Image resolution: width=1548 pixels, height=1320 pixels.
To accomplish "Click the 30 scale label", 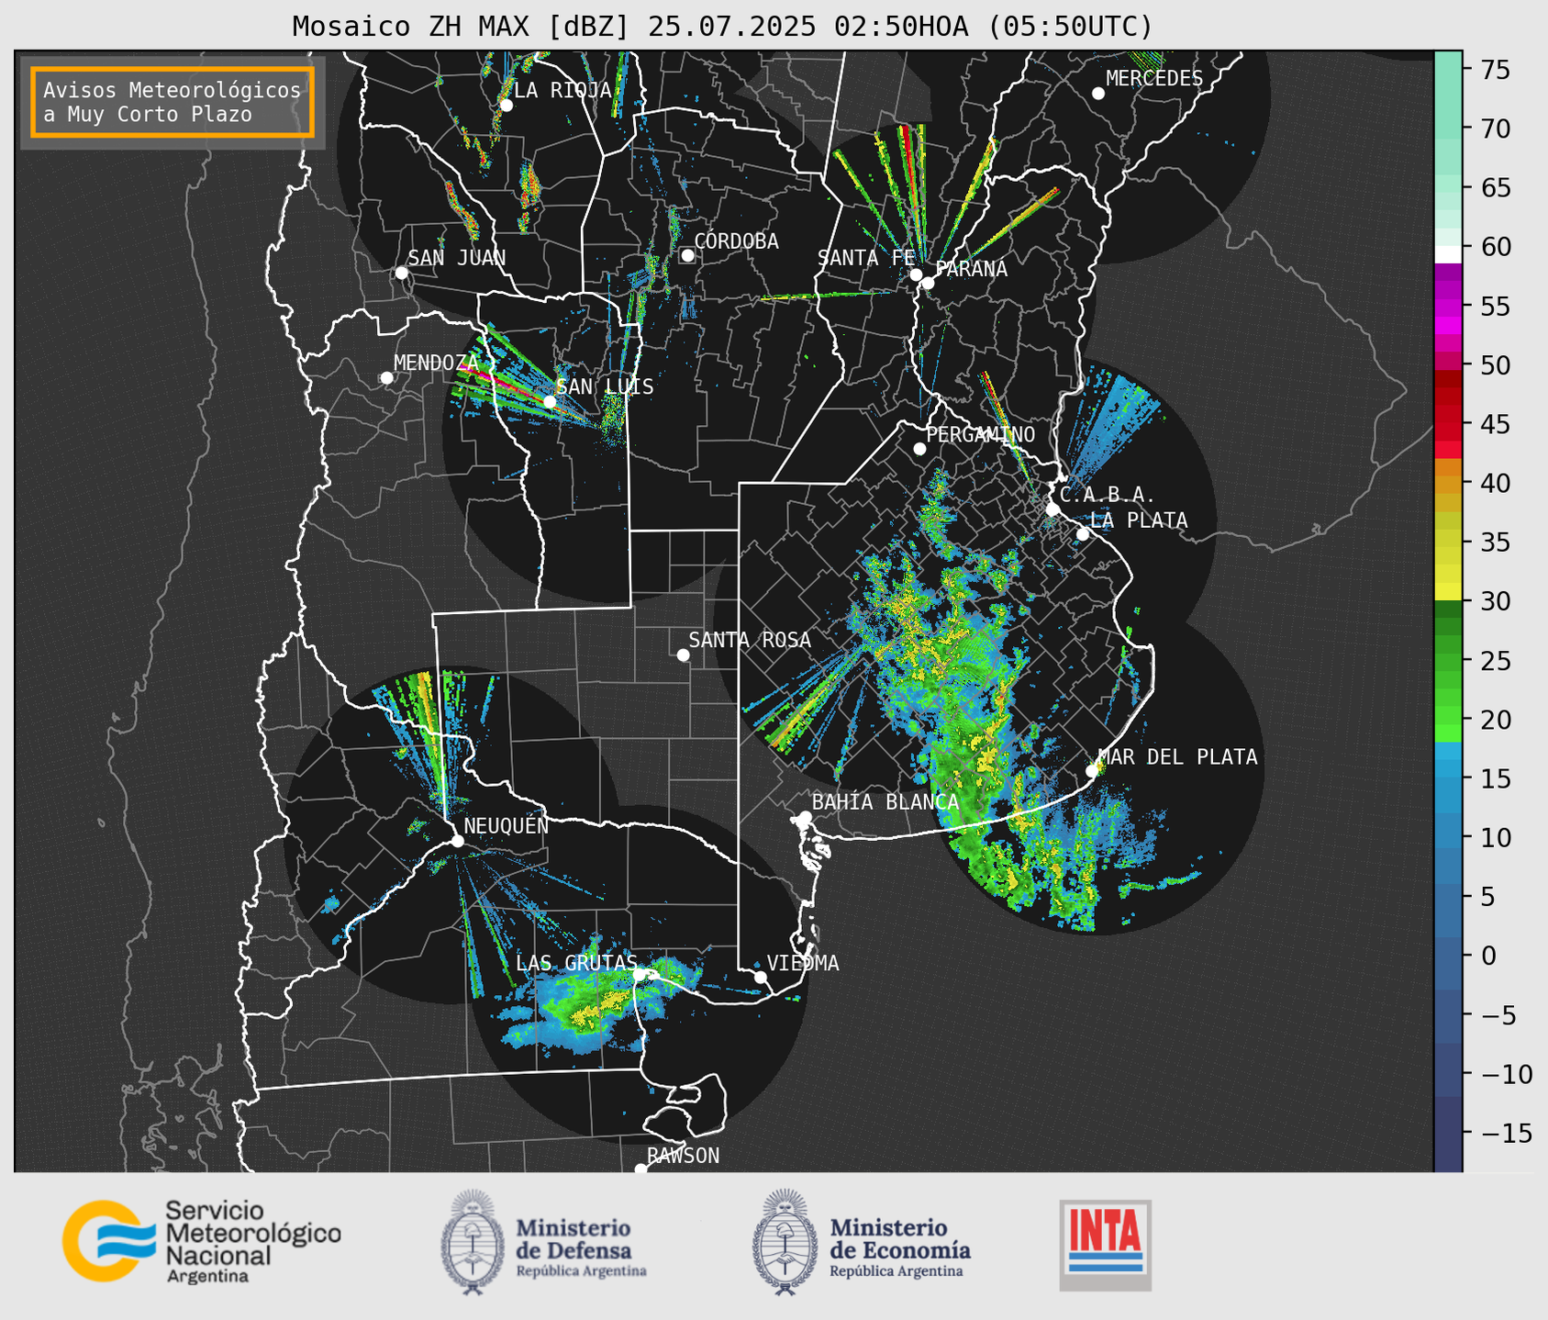I will [x=1497, y=601].
